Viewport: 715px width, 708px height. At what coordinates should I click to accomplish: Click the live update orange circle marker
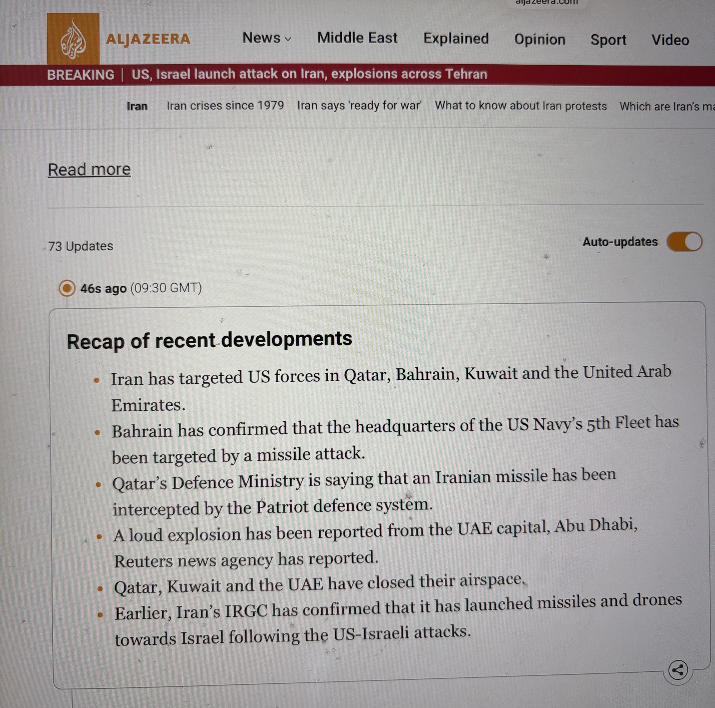click(x=67, y=288)
